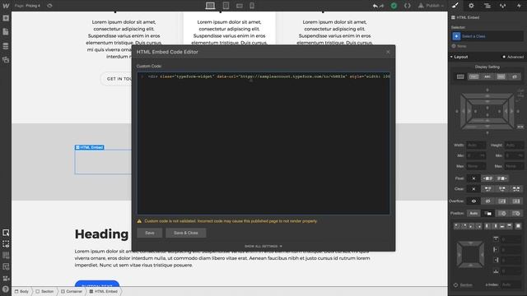This screenshot has height=296, width=527.
Task: Undo the last change
Action: click(375, 6)
